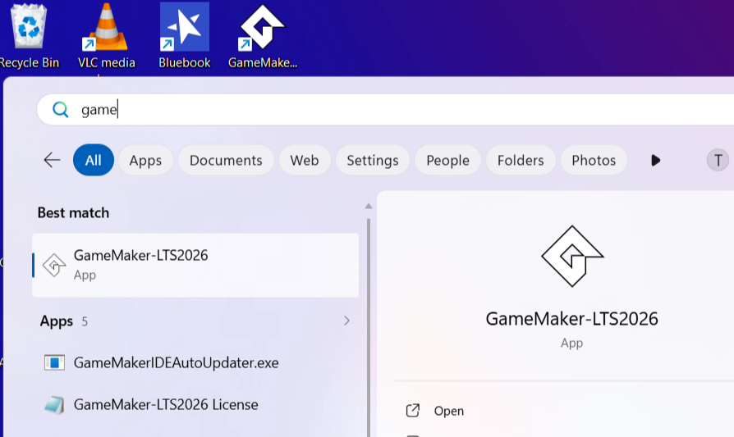The width and height of the screenshot is (734, 437).
Task: Click the magnifying glass search icon
Action: 61,110
